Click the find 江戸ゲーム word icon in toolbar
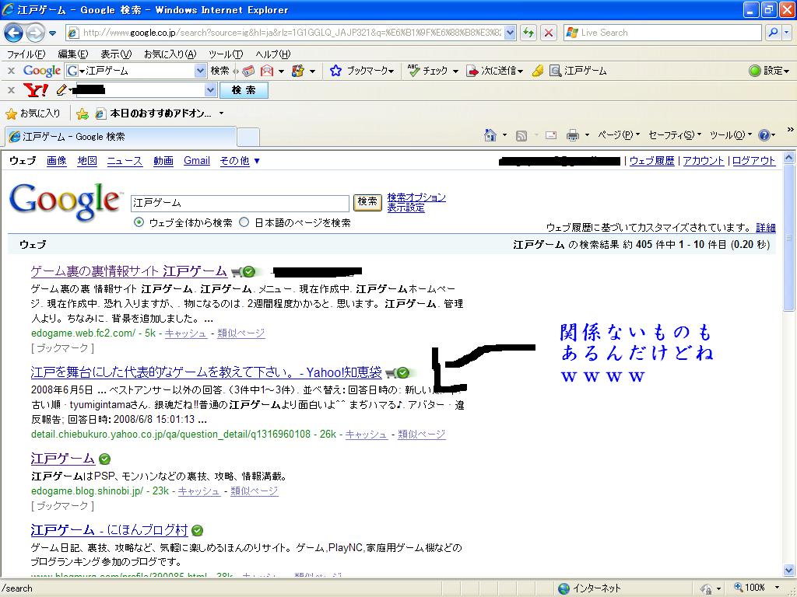797x597 pixels. (x=555, y=71)
